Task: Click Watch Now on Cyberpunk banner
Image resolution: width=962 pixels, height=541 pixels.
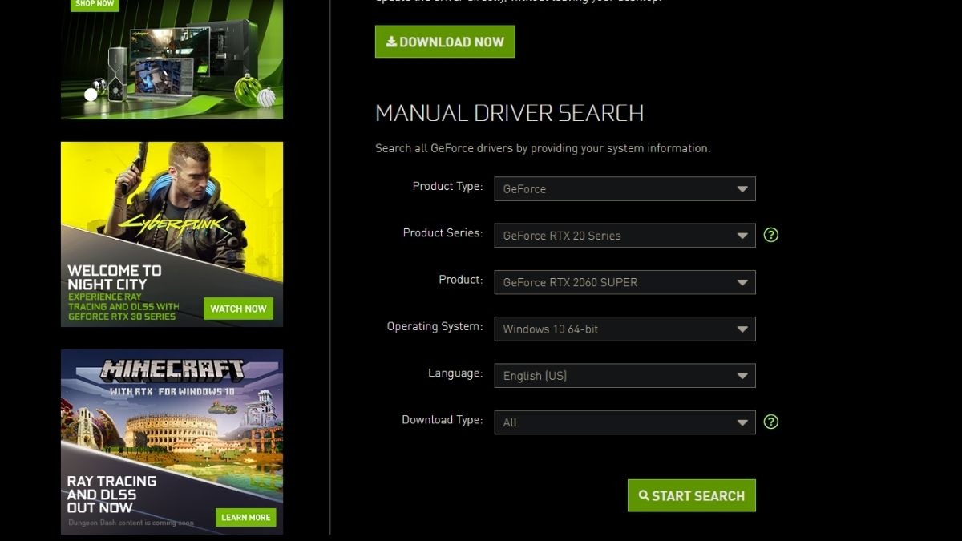Action: point(238,309)
